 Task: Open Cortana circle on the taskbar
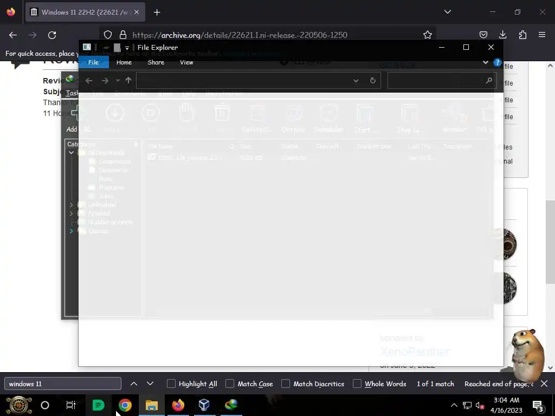pos(45,405)
